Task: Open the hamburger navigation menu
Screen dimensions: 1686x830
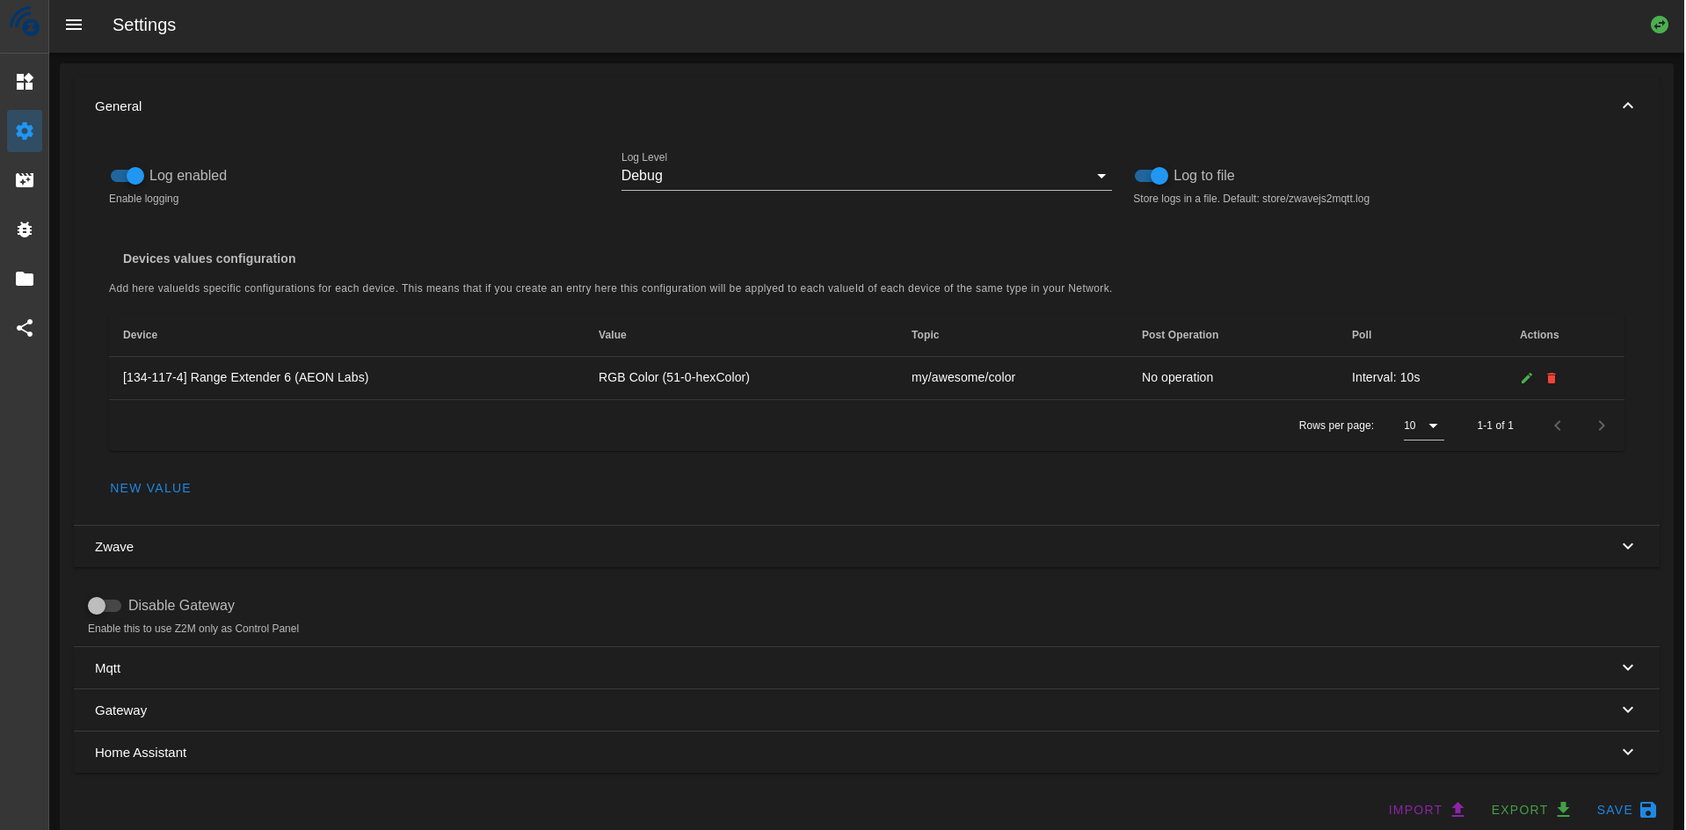Action: pyautogui.click(x=74, y=25)
